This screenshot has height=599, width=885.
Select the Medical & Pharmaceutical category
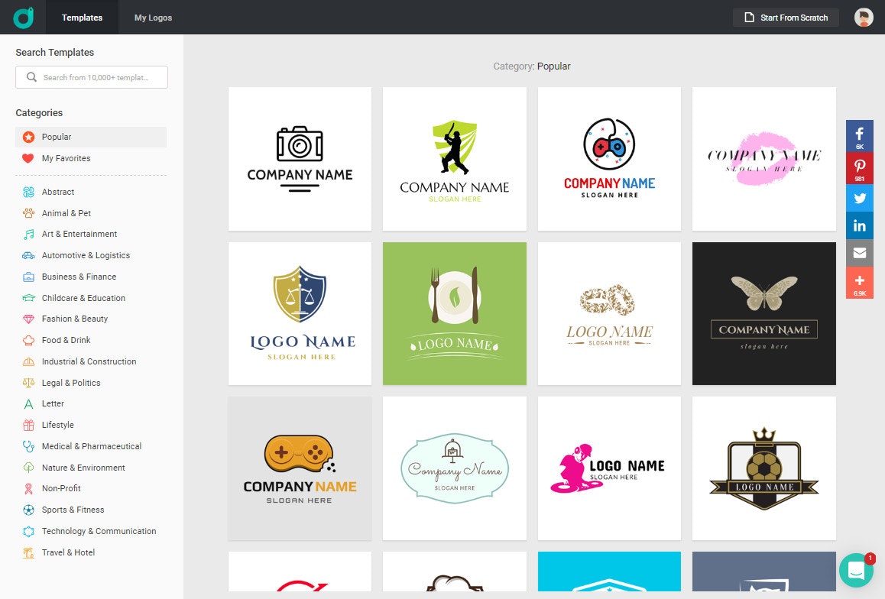[x=89, y=446]
